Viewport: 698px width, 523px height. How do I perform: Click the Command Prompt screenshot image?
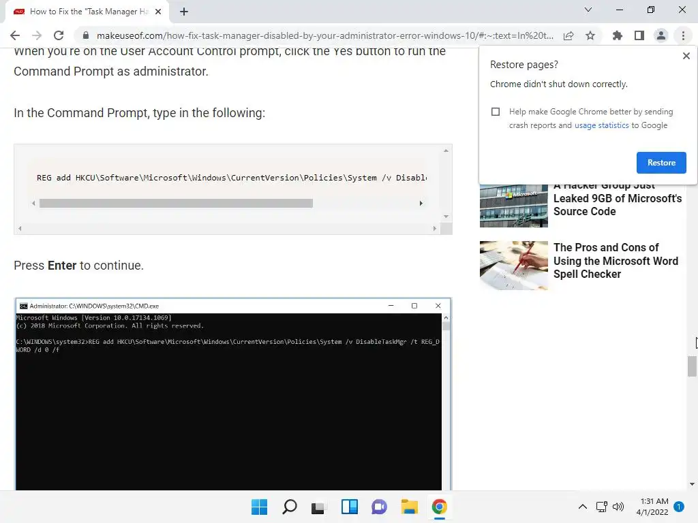tap(233, 394)
